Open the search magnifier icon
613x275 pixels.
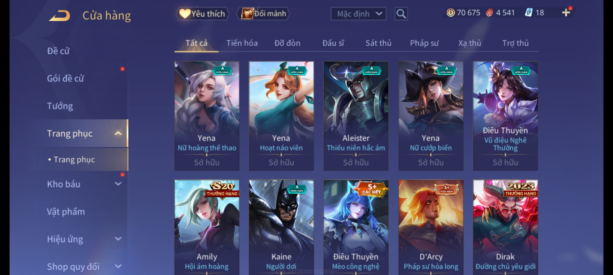pos(401,14)
